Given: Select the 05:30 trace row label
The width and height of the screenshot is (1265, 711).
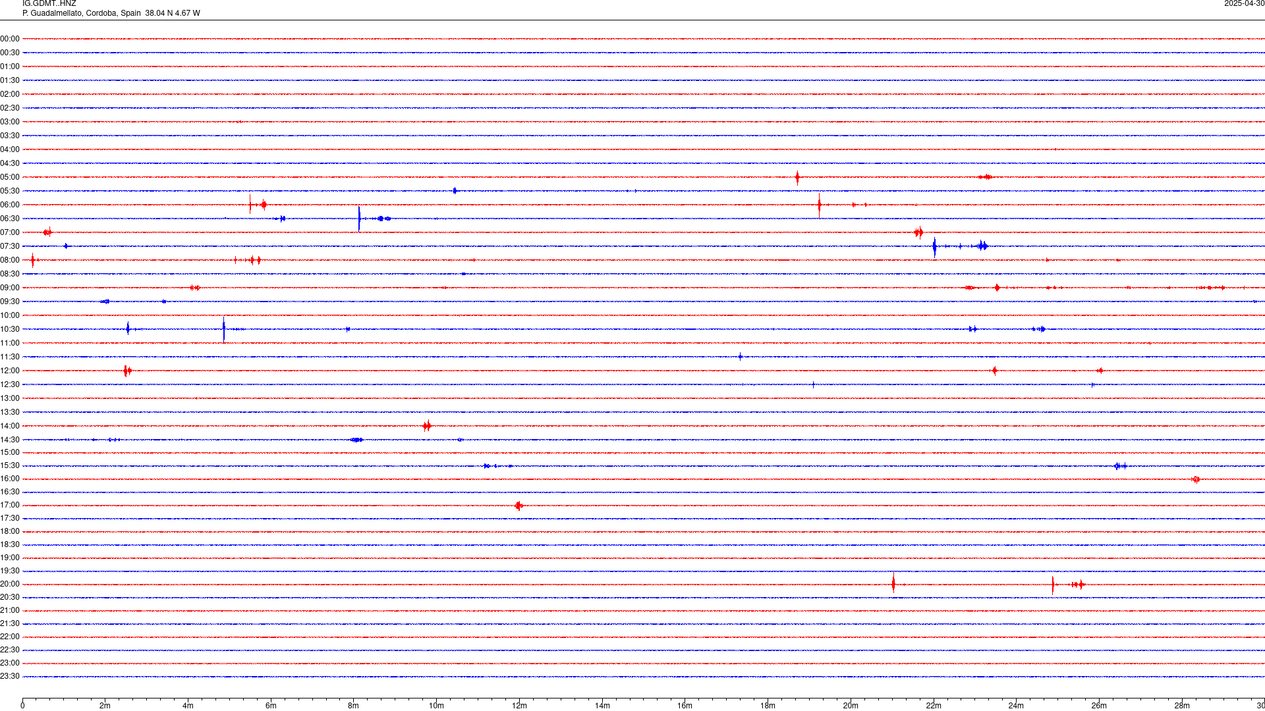Looking at the screenshot, I should (x=10, y=191).
